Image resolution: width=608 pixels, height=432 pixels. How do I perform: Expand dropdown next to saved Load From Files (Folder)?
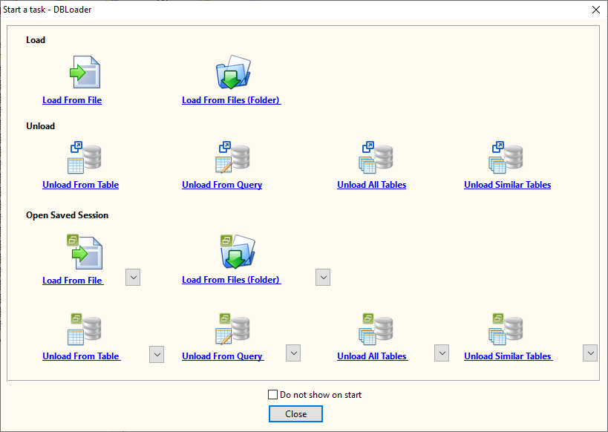click(323, 278)
